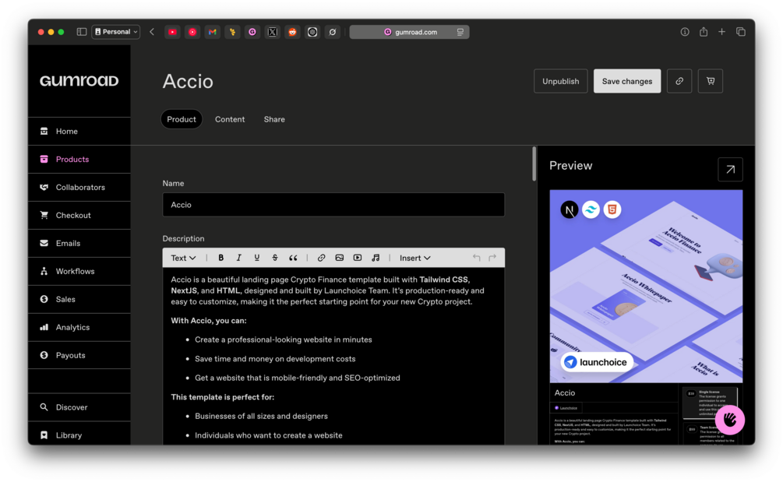Open preview in new window arrow
This screenshot has width=783, height=482.
coord(730,169)
